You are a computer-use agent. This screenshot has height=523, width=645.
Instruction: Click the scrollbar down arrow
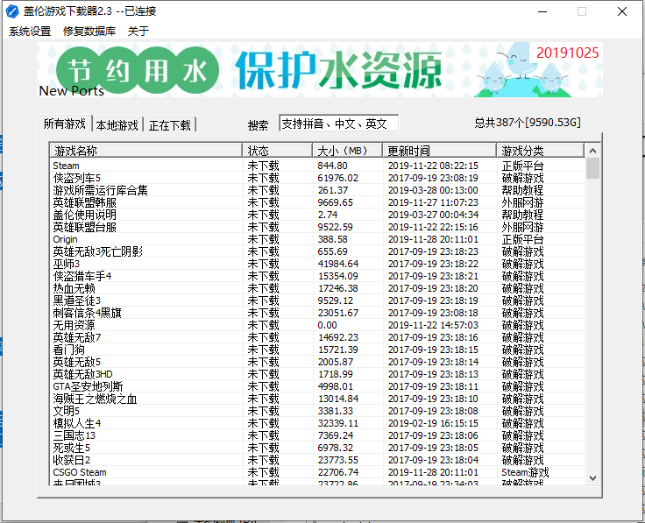(x=592, y=478)
